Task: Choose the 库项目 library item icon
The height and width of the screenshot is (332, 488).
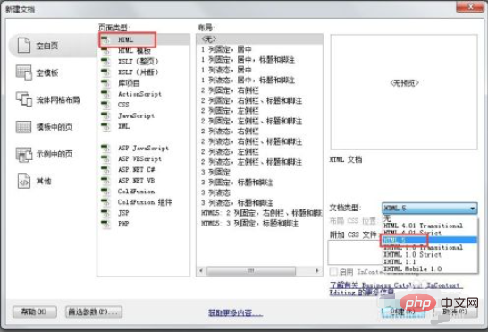Action: point(105,83)
